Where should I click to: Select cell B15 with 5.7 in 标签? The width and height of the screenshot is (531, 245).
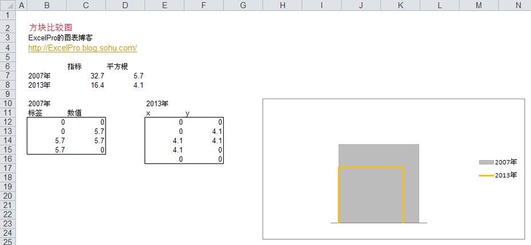click(46, 150)
